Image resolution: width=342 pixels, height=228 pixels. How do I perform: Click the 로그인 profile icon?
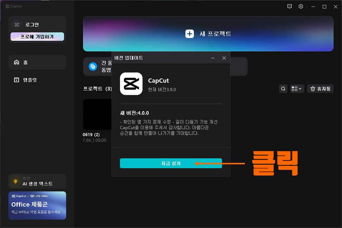coord(17,24)
